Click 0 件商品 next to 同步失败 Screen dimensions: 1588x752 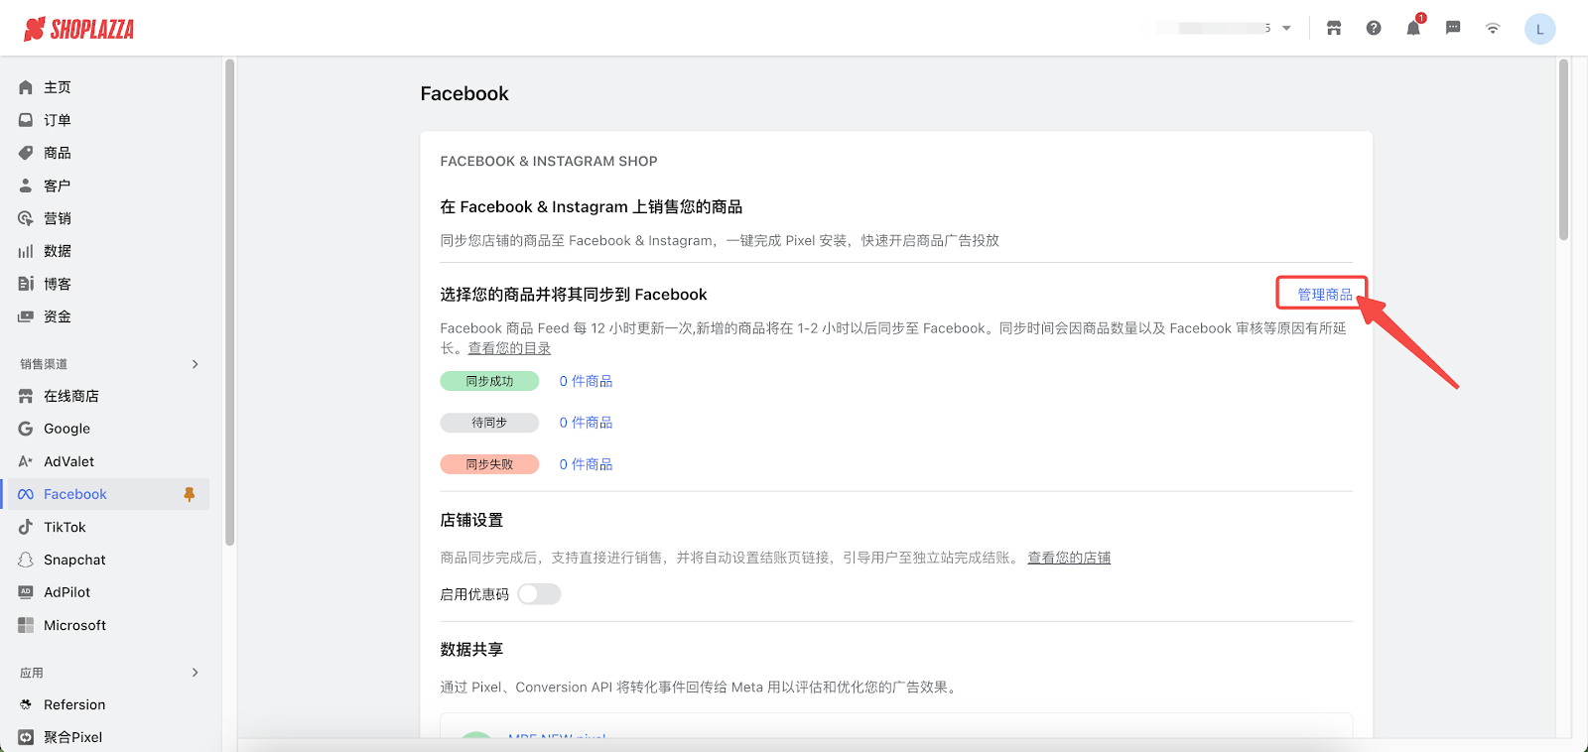[586, 464]
